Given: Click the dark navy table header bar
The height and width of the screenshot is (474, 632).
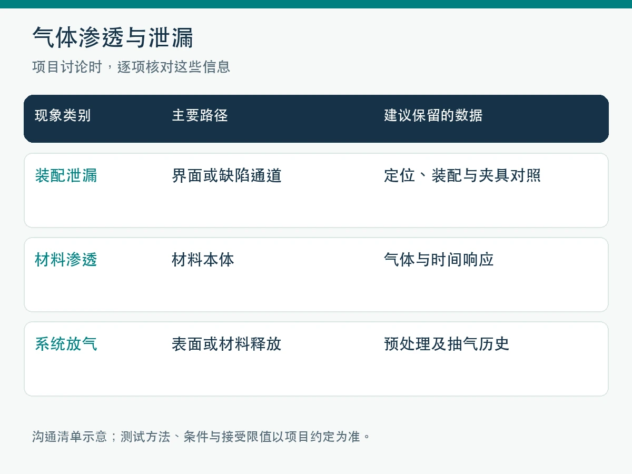Looking at the screenshot, I should tap(316, 118).
